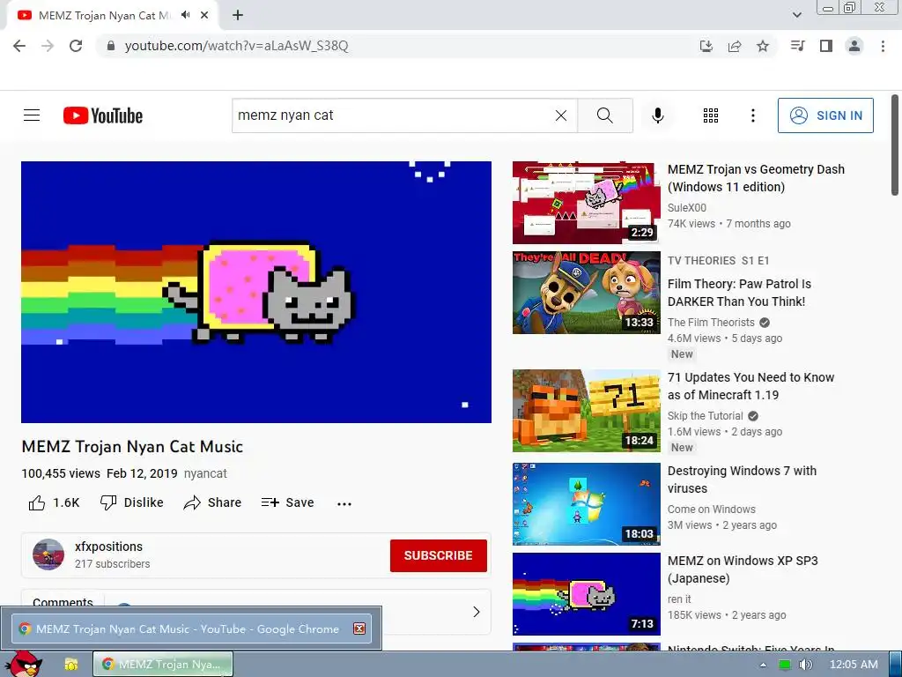Click the YouTube logo
This screenshot has width=902, height=677.
(103, 115)
